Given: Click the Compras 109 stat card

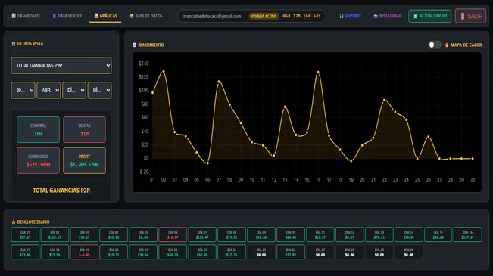Looking at the screenshot, I should pos(38,129).
